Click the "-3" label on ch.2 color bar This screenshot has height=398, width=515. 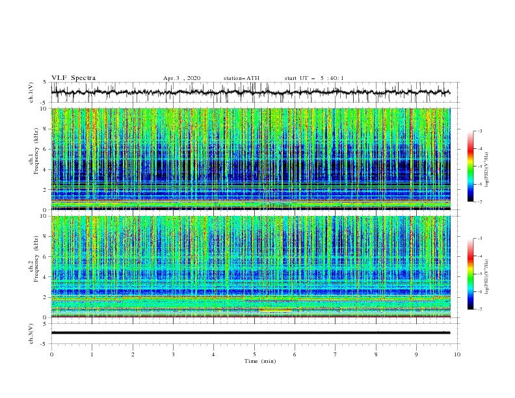(x=480, y=239)
